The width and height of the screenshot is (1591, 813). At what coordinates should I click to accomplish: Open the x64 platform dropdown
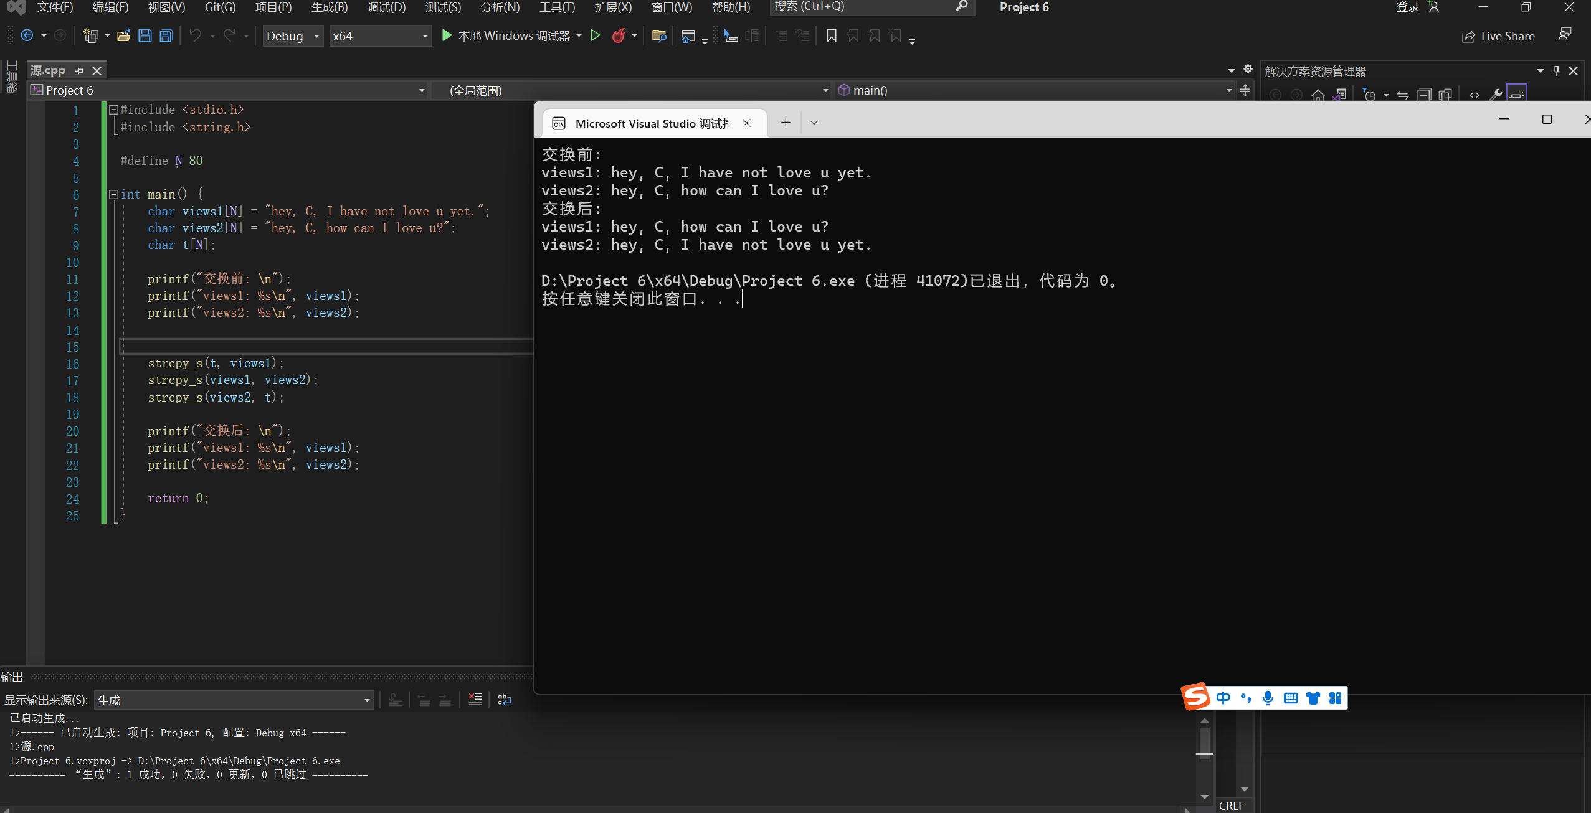pyautogui.click(x=380, y=36)
